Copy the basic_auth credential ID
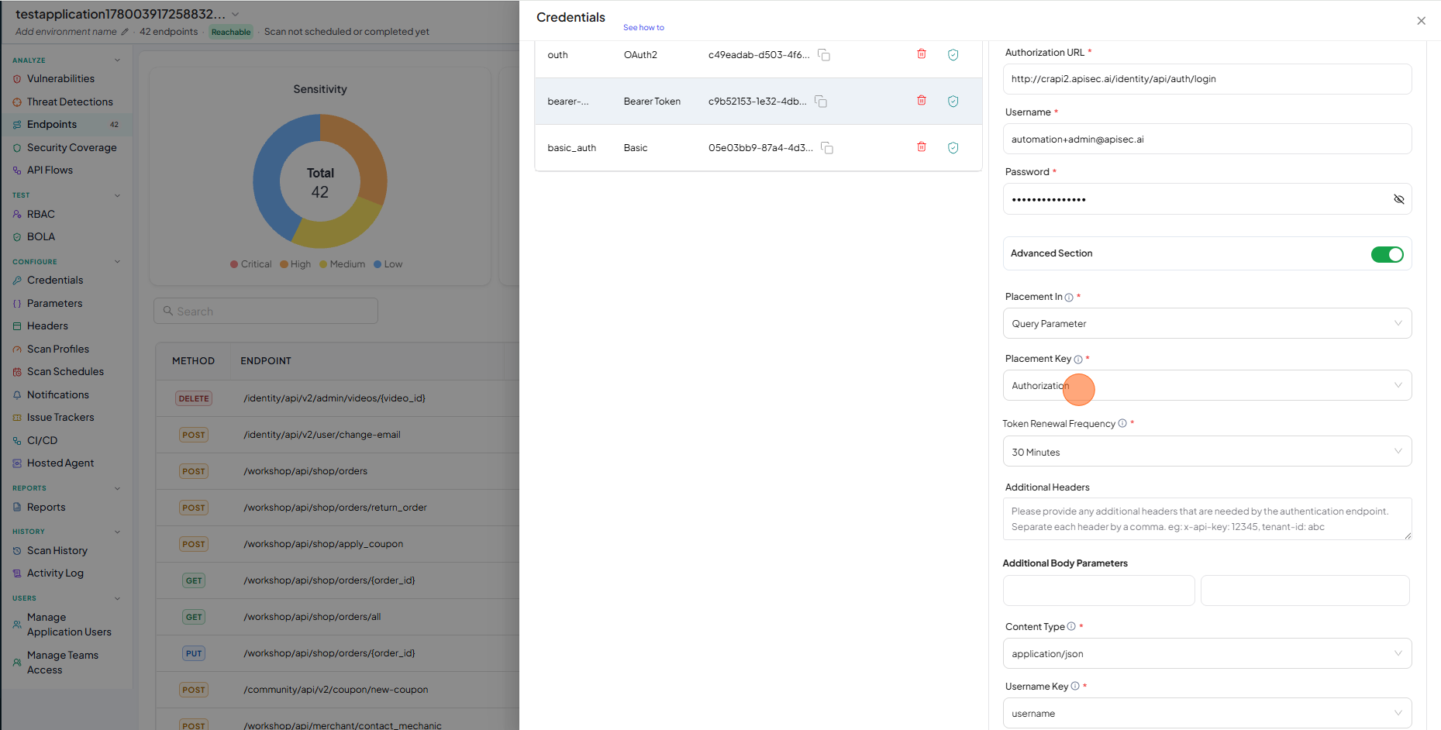Image resolution: width=1441 pixels, height=730 pixels. (827, 148)
